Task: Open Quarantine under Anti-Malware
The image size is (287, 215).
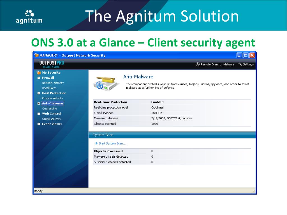Action: pos(49,108)
